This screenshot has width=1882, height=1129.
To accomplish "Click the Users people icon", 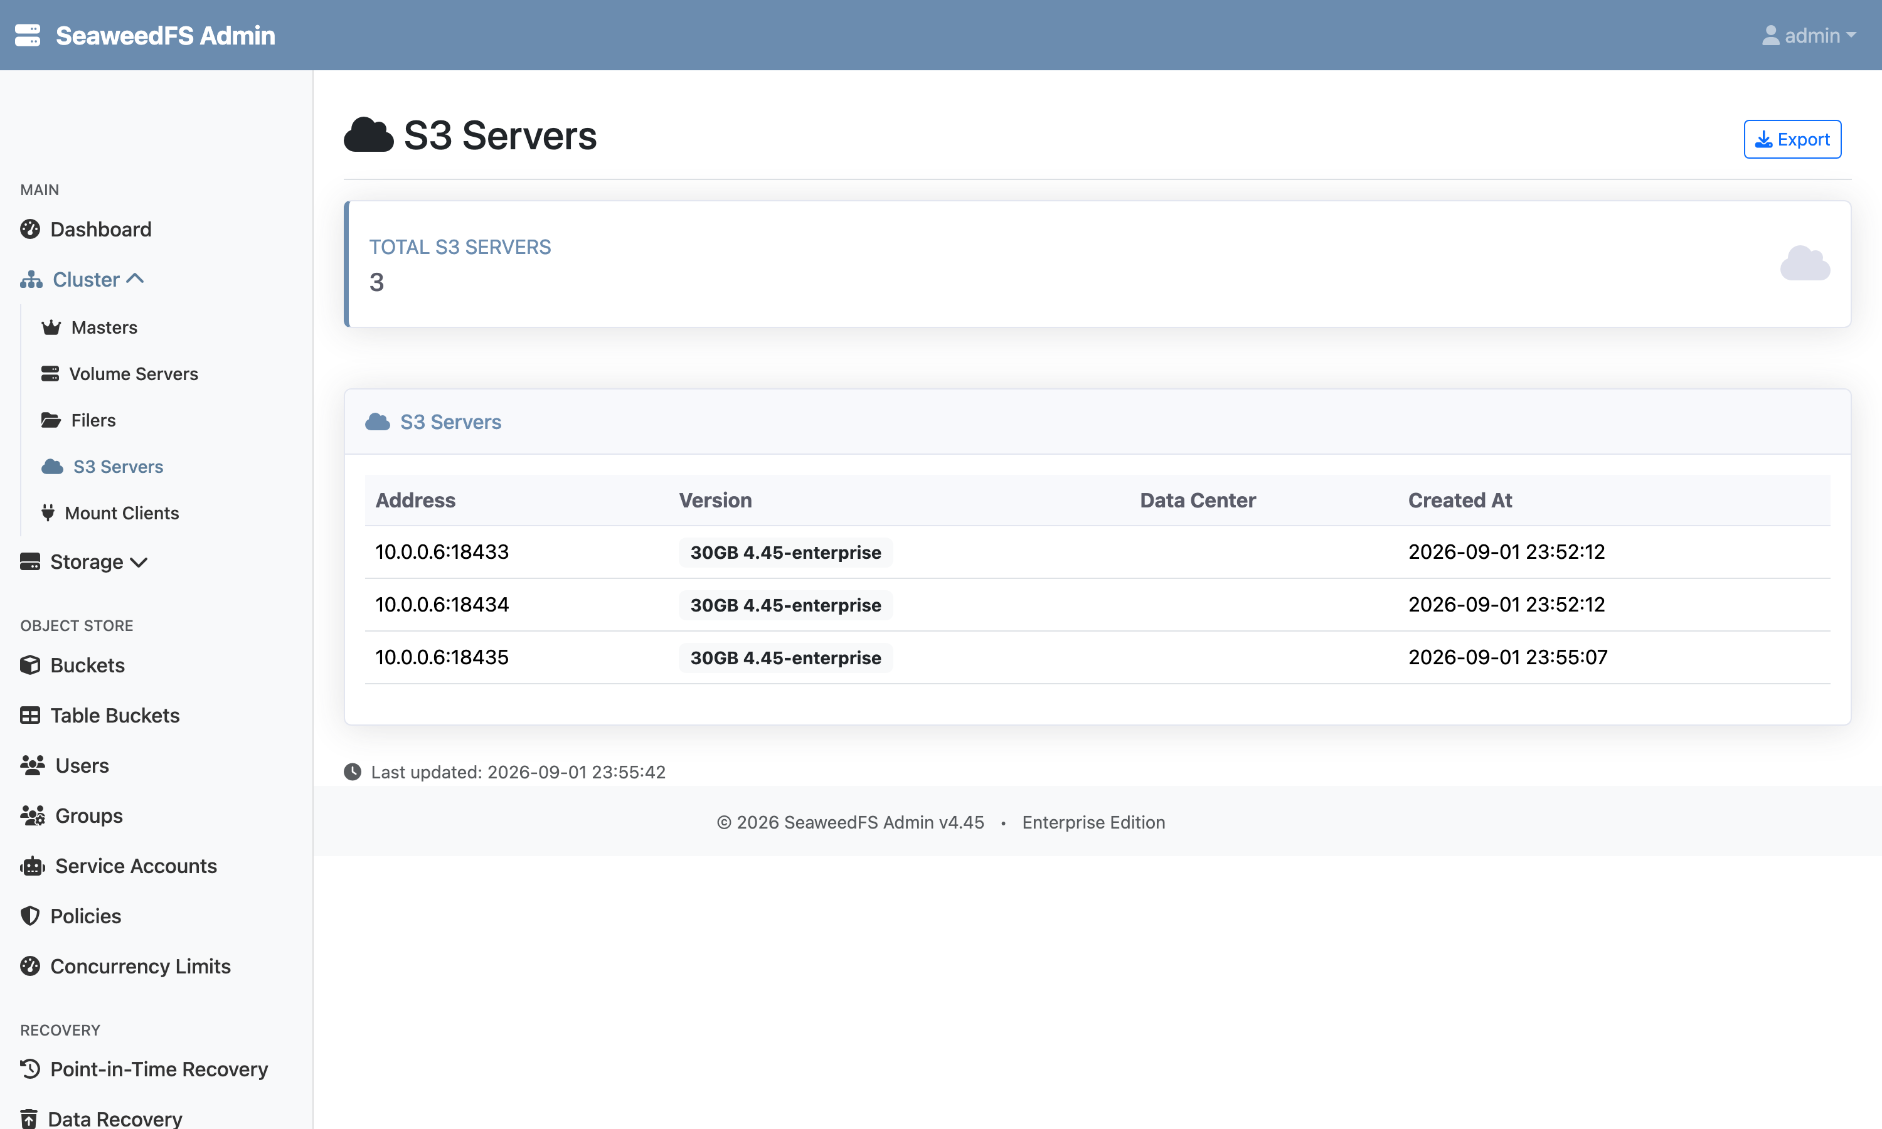I will click(33, 765).
